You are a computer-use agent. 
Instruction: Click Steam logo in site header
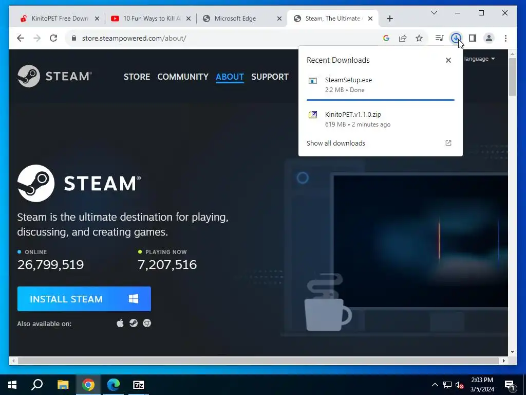coord(54,76)
